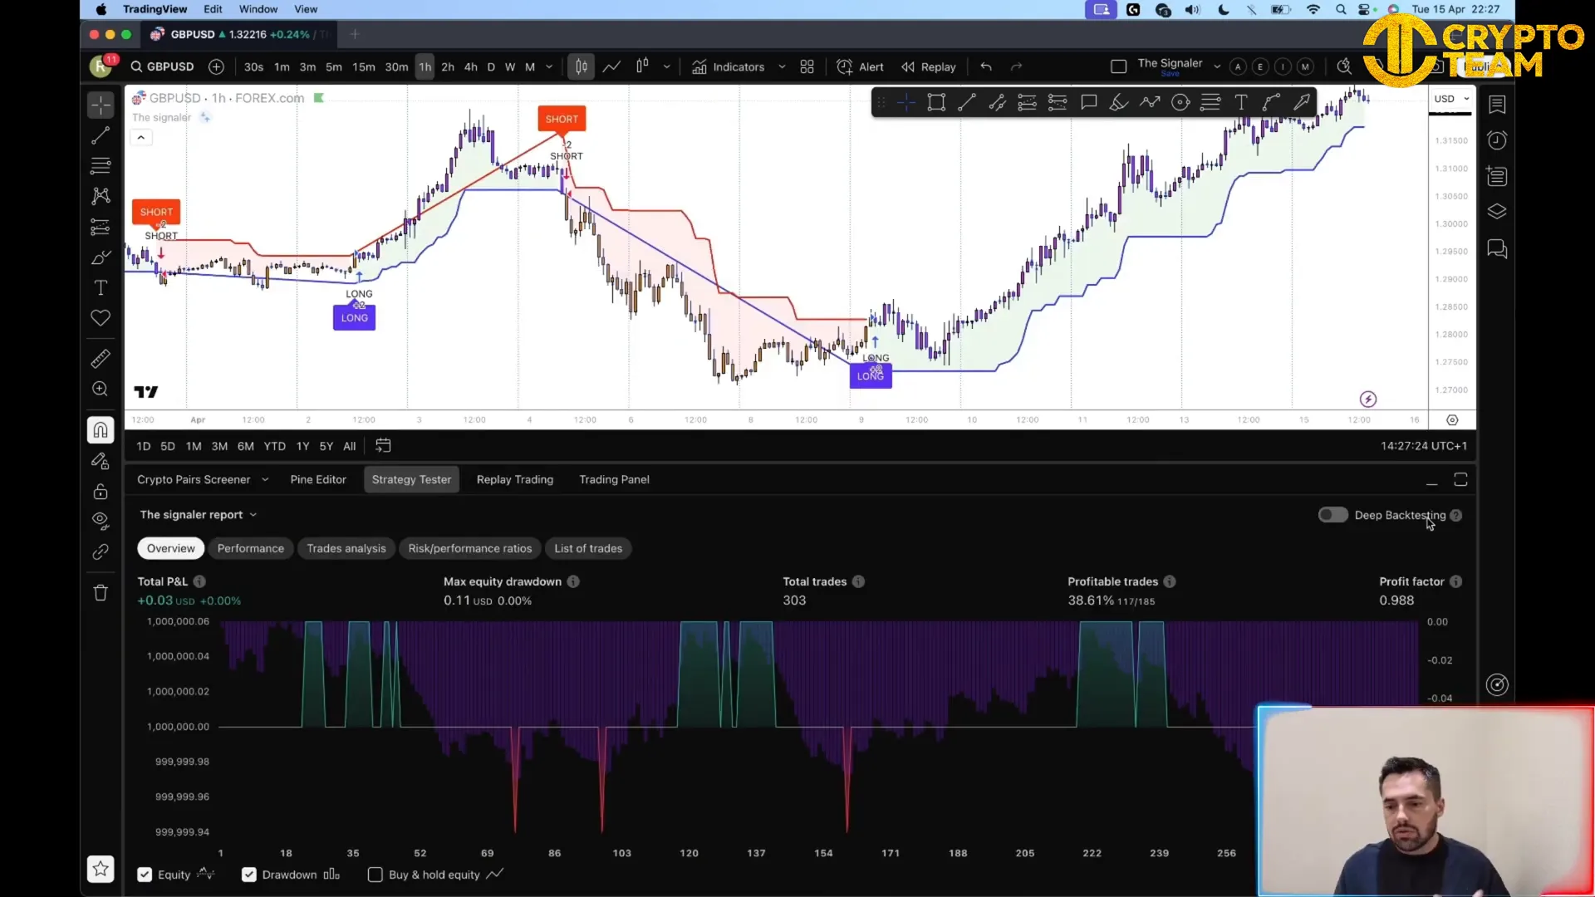Click the macOS Spotlight search icon
The height and width of the screenshot is (897, 1595).
[1341, 9]
